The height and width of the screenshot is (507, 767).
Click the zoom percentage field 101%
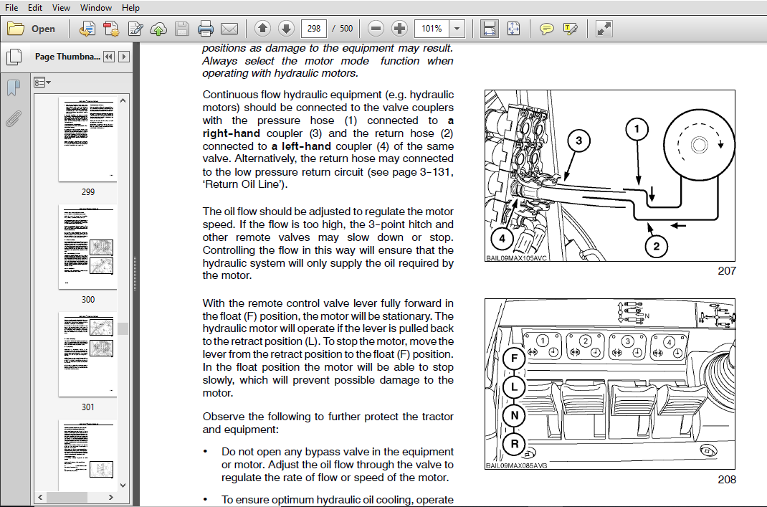click(x=432, y=29)
